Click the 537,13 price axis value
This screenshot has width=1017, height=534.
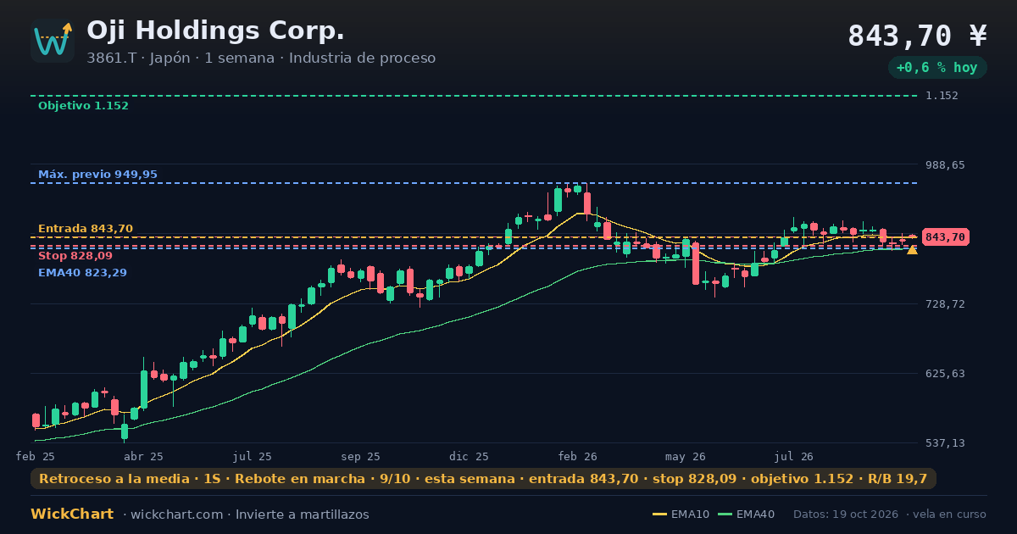pos(946,442)
